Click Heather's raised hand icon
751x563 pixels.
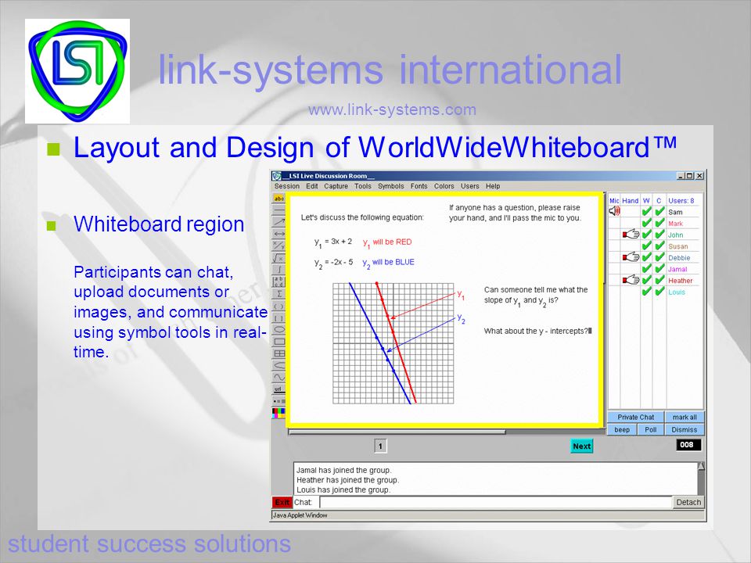[631, 280]
